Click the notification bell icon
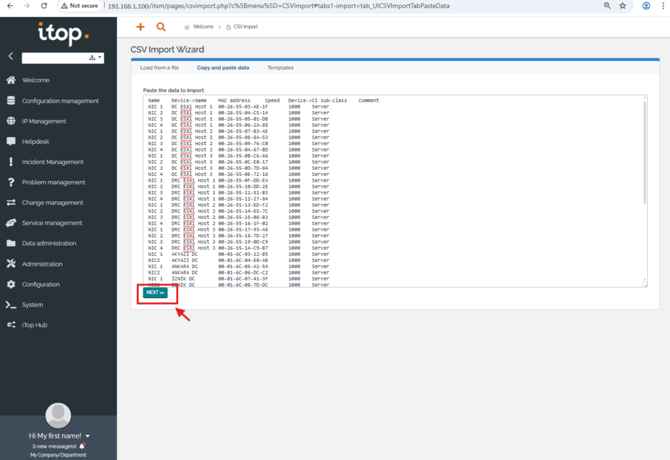This screenshot has height=460, width=670. pos(82,446)
